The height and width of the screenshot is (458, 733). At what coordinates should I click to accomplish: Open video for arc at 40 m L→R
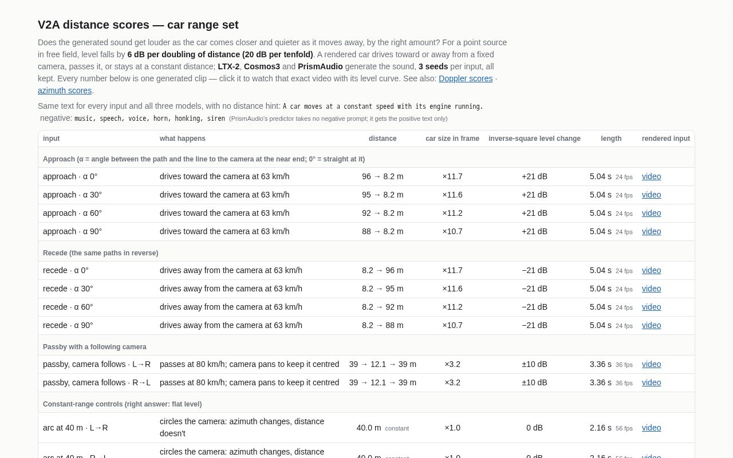pyautogui.click(x=651, y=428)
